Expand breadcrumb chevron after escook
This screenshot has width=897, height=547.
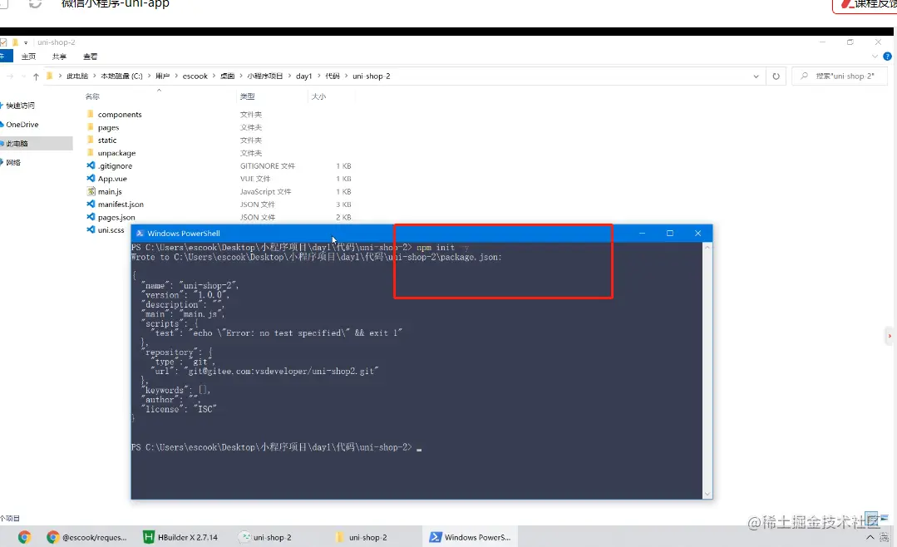click(x=214, y=76)
